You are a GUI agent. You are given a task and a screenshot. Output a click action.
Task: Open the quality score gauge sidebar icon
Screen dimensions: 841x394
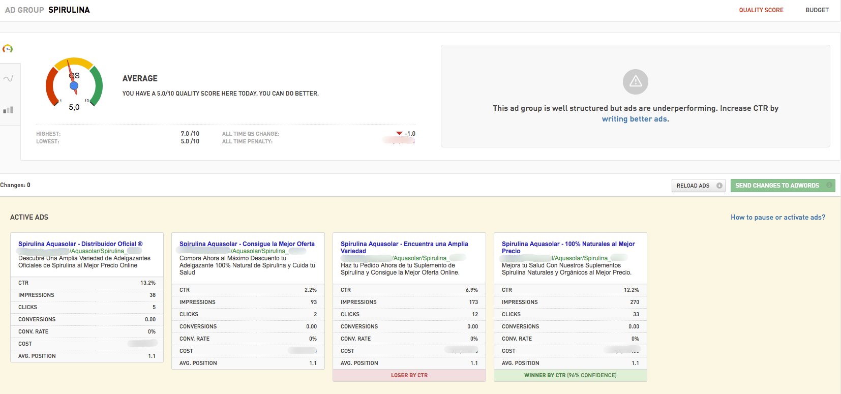pyautogui.click(x=8, y=49)
